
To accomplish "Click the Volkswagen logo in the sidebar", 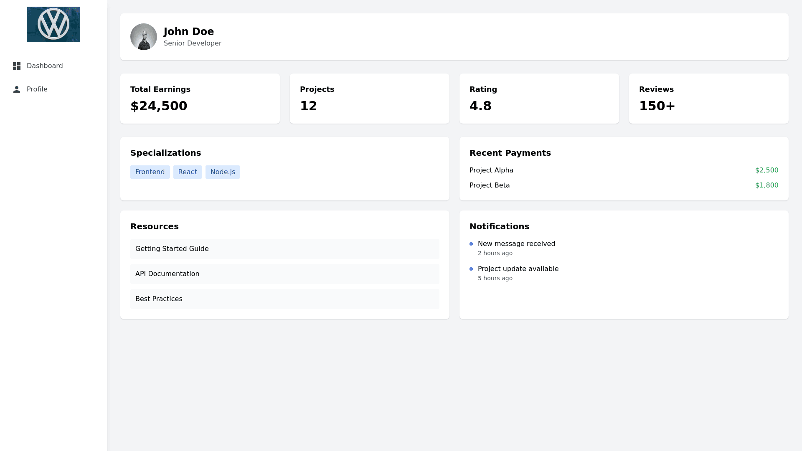I will pyautogui.click(x=53, y=24).
